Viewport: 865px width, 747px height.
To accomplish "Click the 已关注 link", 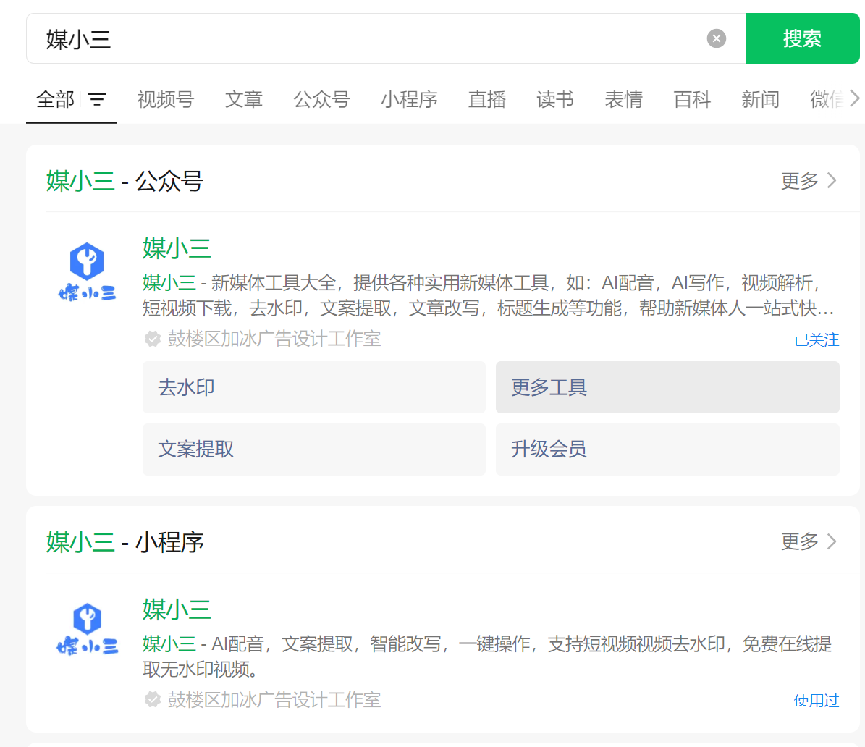I will coord(817,340).
